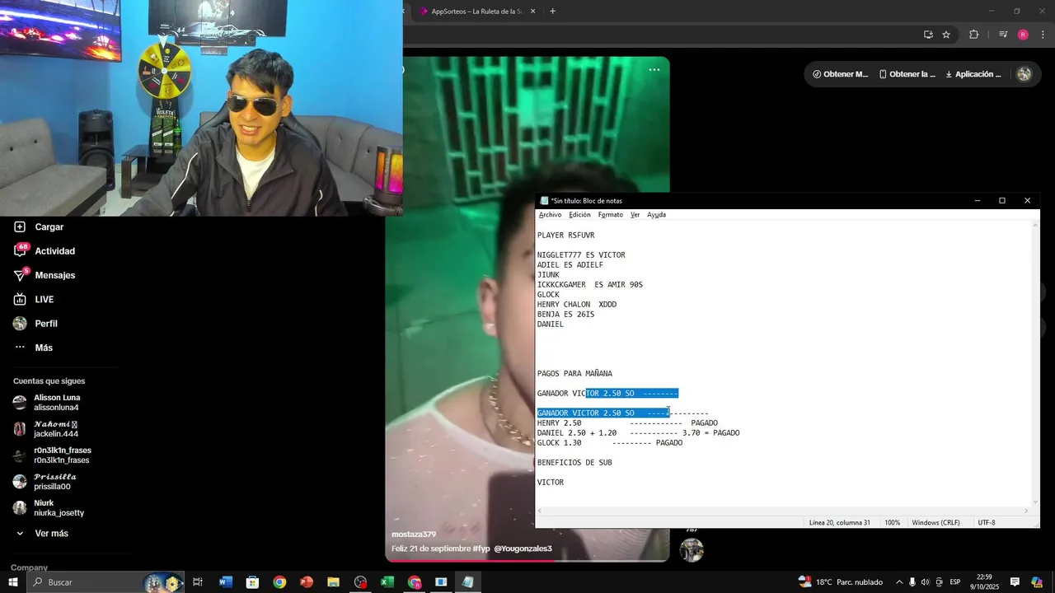This screenshot has width=1055, height=593.
Task: Close the AppSorteos browser tab
Action: point(532,12)
